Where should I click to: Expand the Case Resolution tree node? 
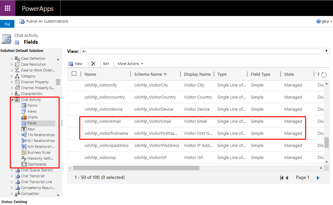tap(12, 64)
